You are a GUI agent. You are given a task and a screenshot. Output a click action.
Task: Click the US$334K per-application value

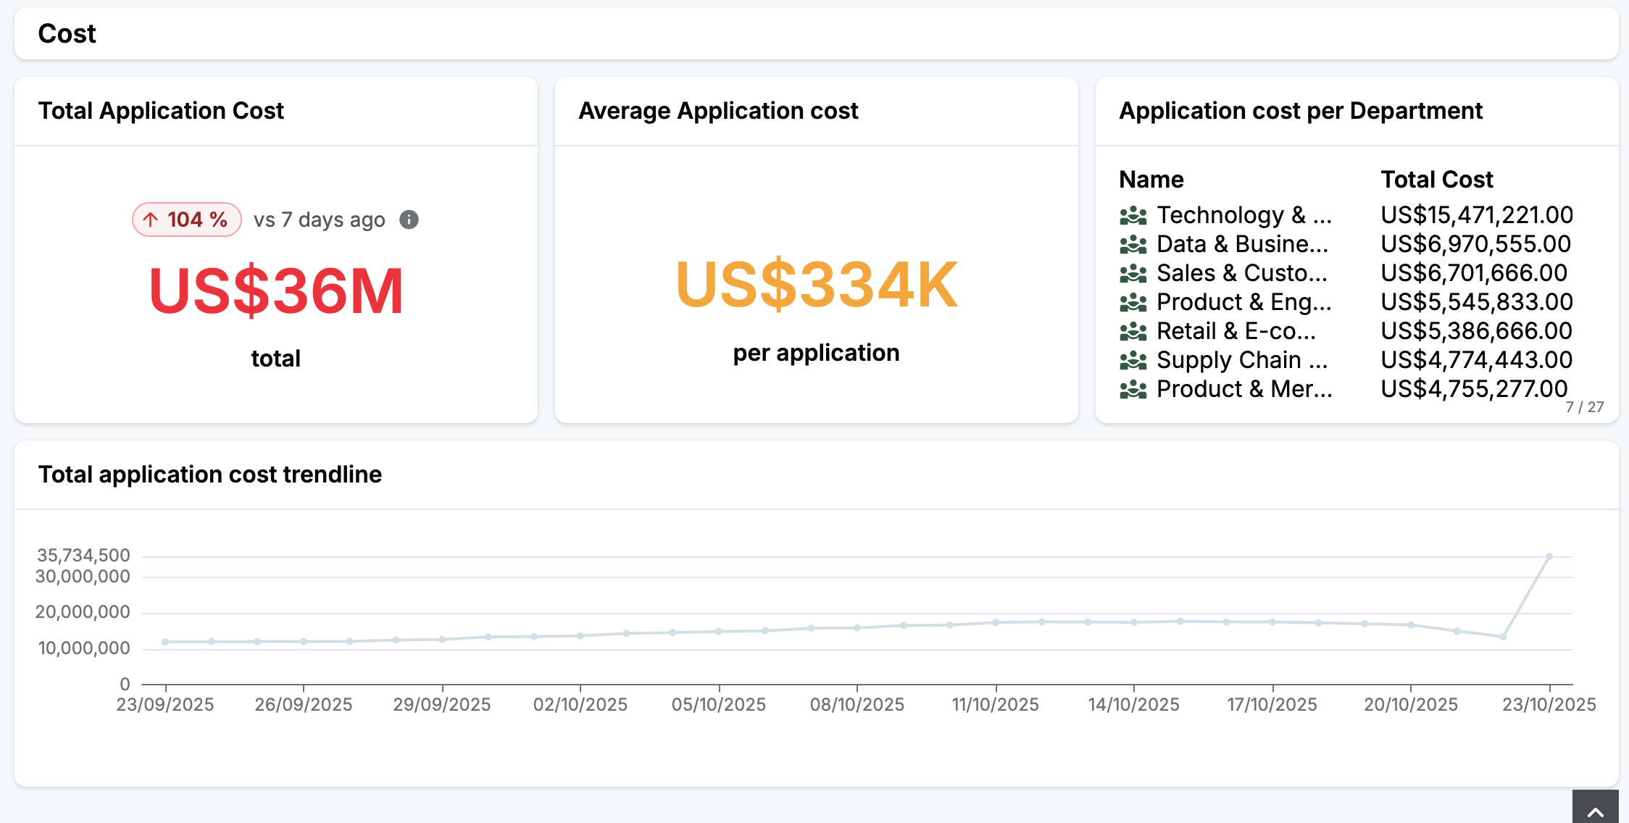815,284
